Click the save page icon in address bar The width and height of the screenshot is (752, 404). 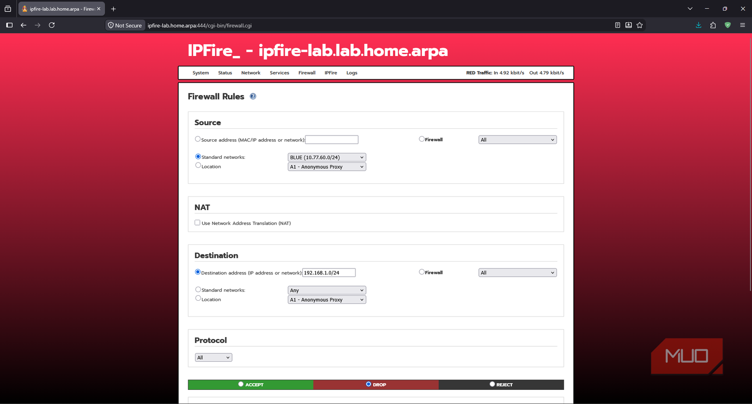tap(628, 25)
